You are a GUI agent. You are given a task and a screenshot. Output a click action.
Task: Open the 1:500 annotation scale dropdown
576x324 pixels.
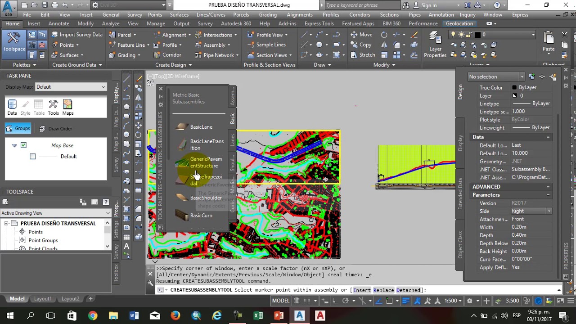452,301
